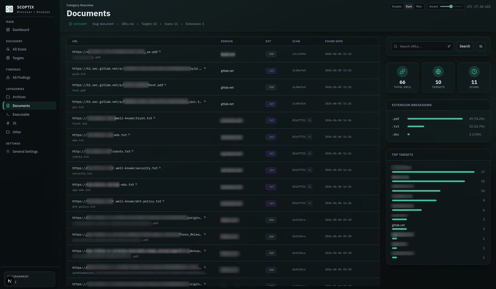This screenshot has width=496, height=289.
Task: Expand +1 scans on robots.txt row
Action: tap(310, 153)
